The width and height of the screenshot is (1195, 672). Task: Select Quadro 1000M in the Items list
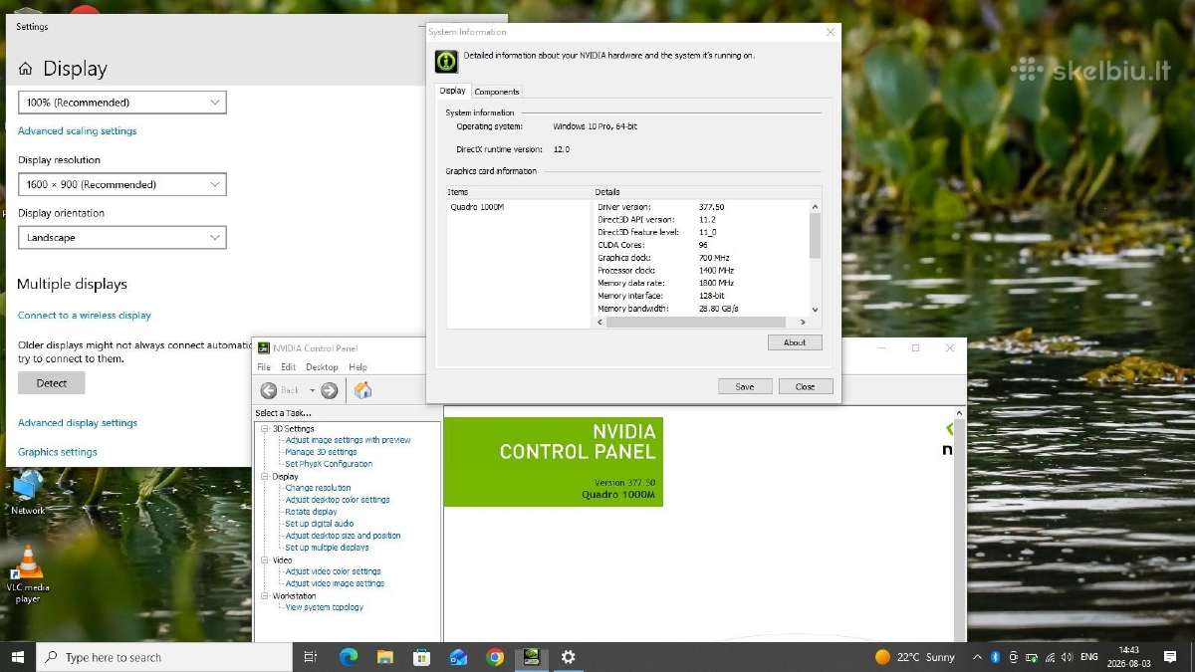tap(477, 207)
